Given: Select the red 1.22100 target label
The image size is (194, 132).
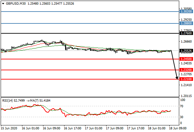Looking at the screenshot, I should [x=186, y=79].
